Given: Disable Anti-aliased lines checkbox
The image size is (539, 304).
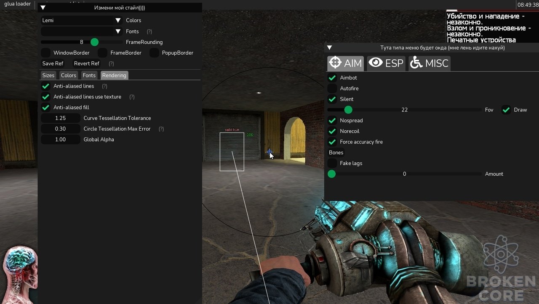Looking at the screenshot, I should (x=45, y=86).
